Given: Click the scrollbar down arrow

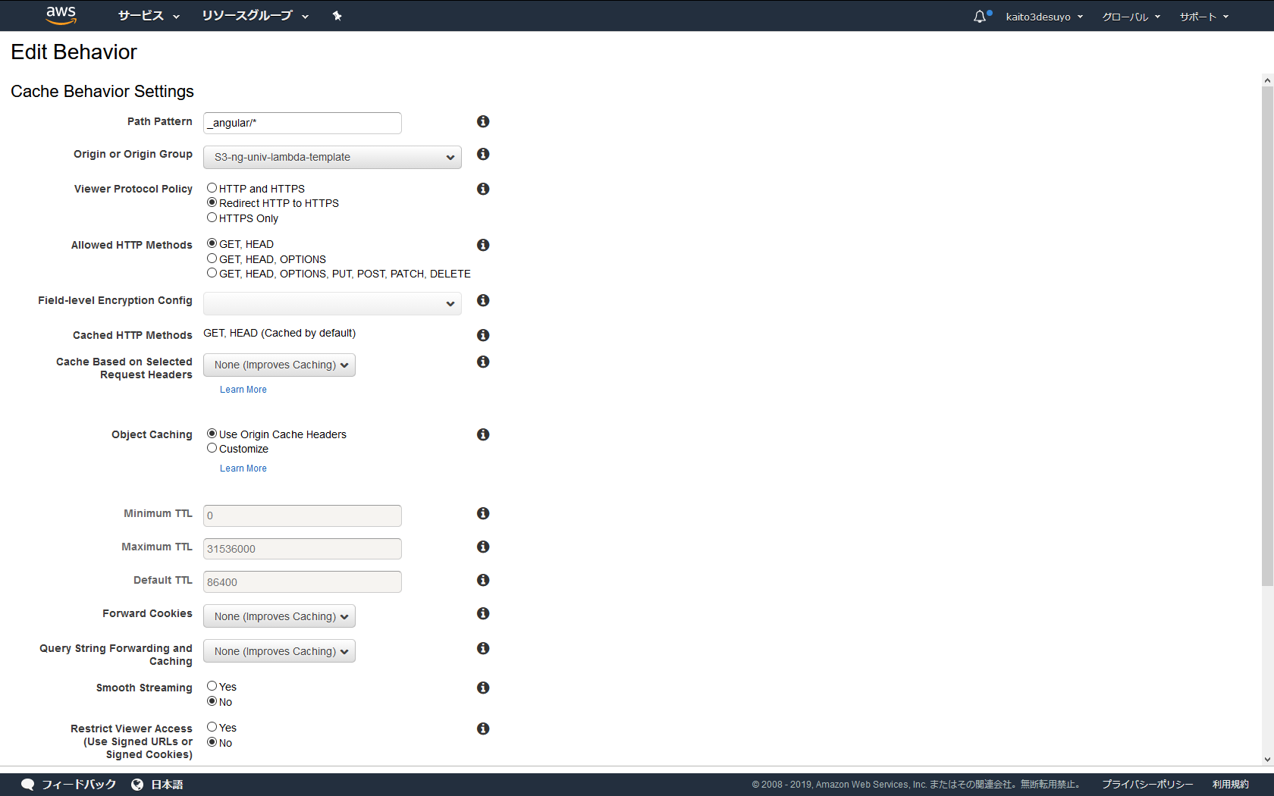Looking at the screenshot, I should click(1267, 759).
